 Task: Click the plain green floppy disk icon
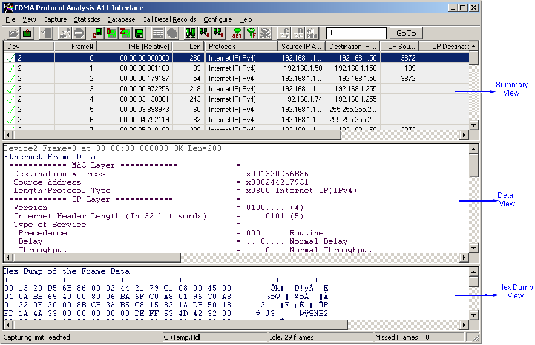(x=139, y=33)
